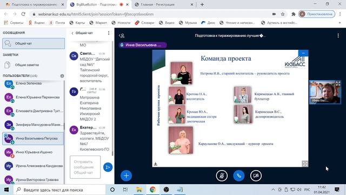Open the Диск bookmark
Screen dimensions: 346x195
(x=208, y=23)
